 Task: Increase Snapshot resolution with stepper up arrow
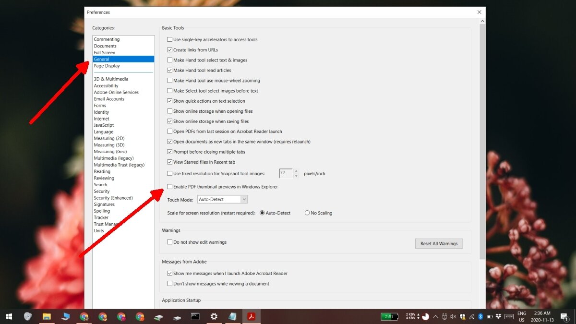296,171
